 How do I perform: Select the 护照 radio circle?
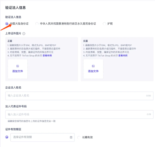tap(104, 24)
